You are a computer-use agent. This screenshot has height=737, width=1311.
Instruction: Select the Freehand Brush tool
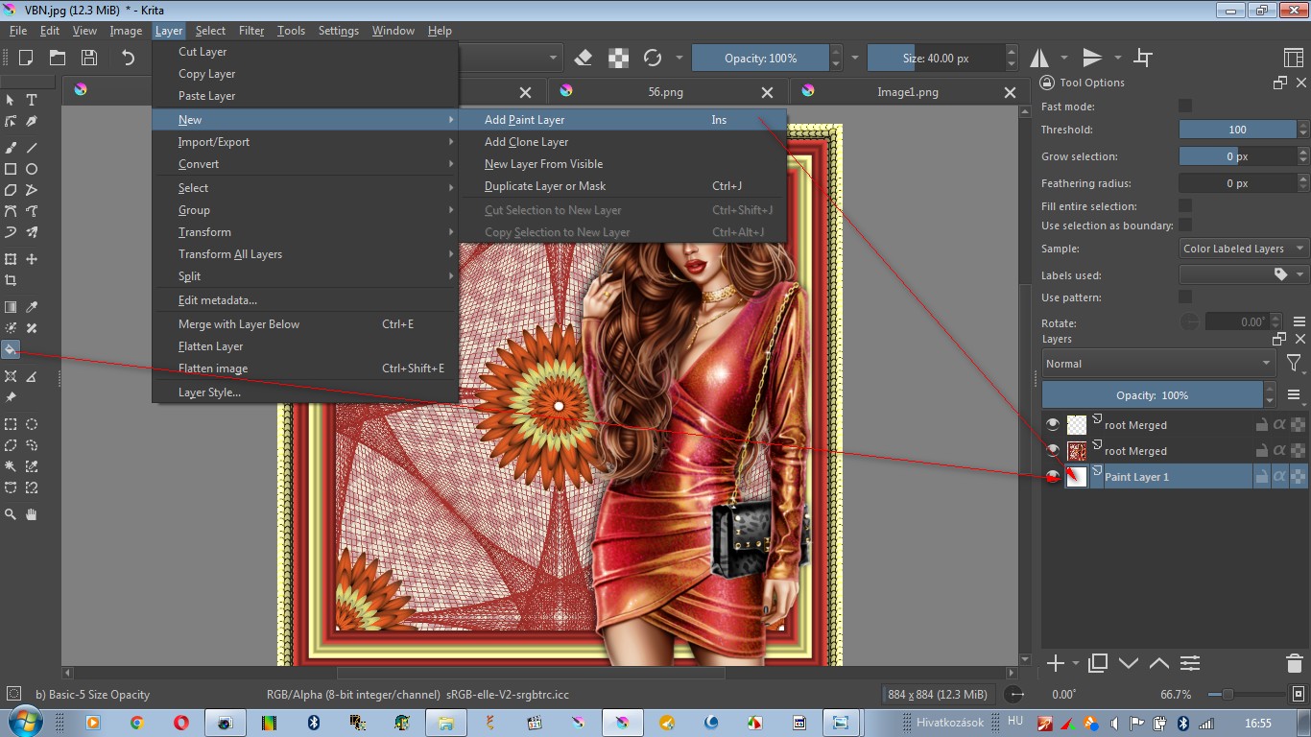11,148
